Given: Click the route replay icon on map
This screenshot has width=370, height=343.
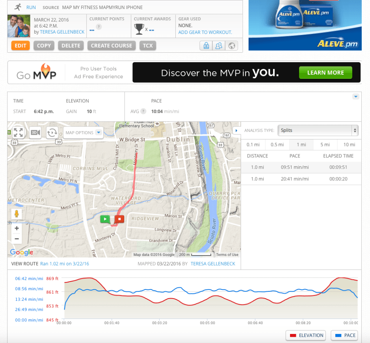Looking at the screenshot, I should pos(52,133).
